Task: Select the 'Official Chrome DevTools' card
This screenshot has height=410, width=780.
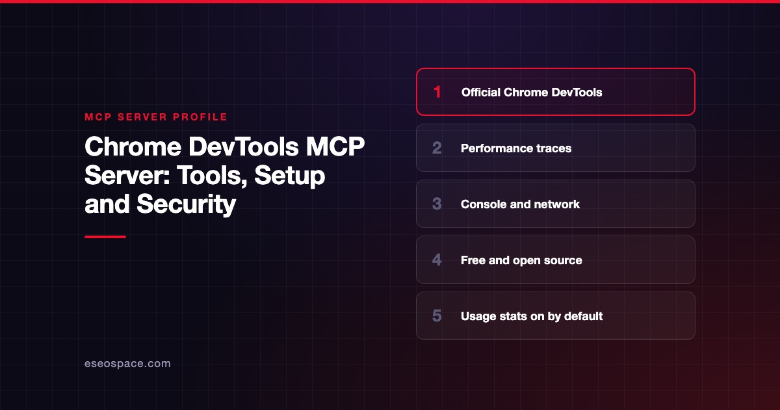Action: [x=556, y=92]
